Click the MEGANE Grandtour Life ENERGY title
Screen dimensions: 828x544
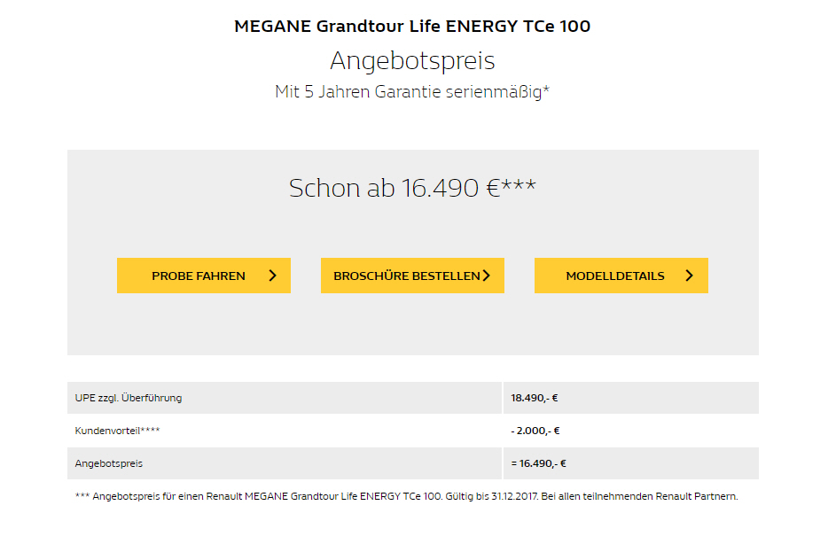tap(412, 26)
